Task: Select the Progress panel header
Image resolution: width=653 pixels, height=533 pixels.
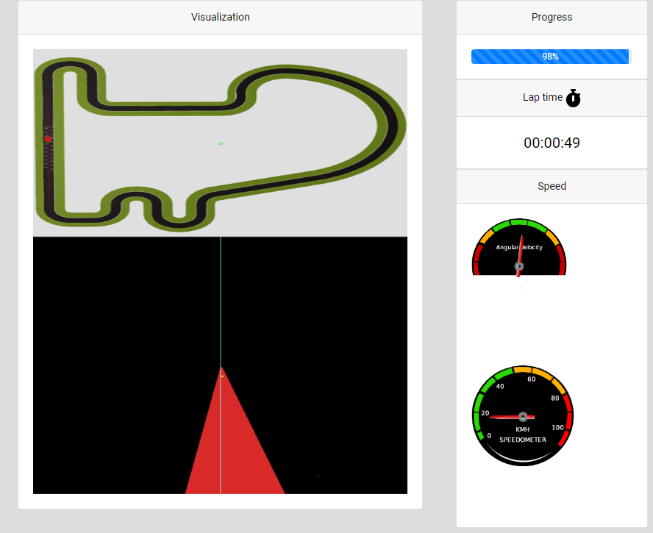Action: (x=552, y=17)
